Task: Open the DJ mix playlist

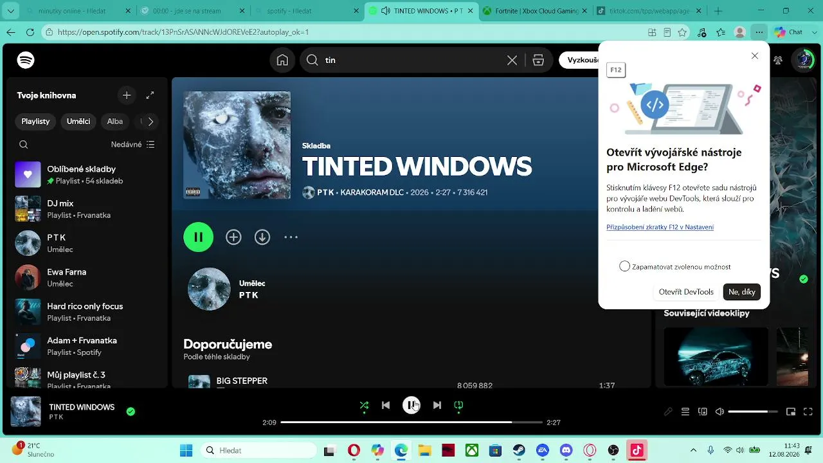Action: tap(86, 209)
